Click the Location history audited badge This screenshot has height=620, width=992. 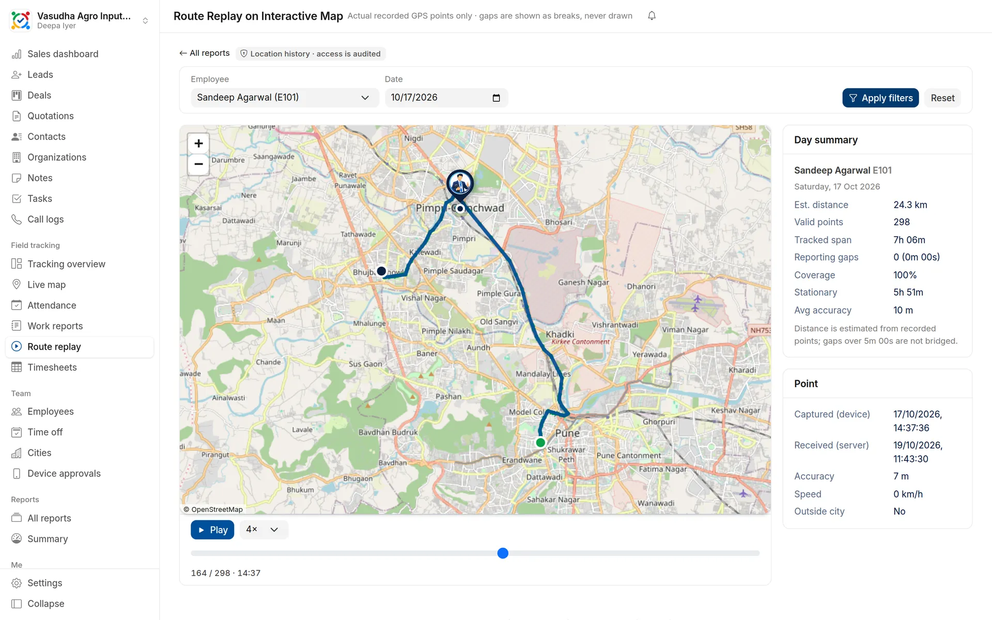pyautogui.click(x=311, y=54)
